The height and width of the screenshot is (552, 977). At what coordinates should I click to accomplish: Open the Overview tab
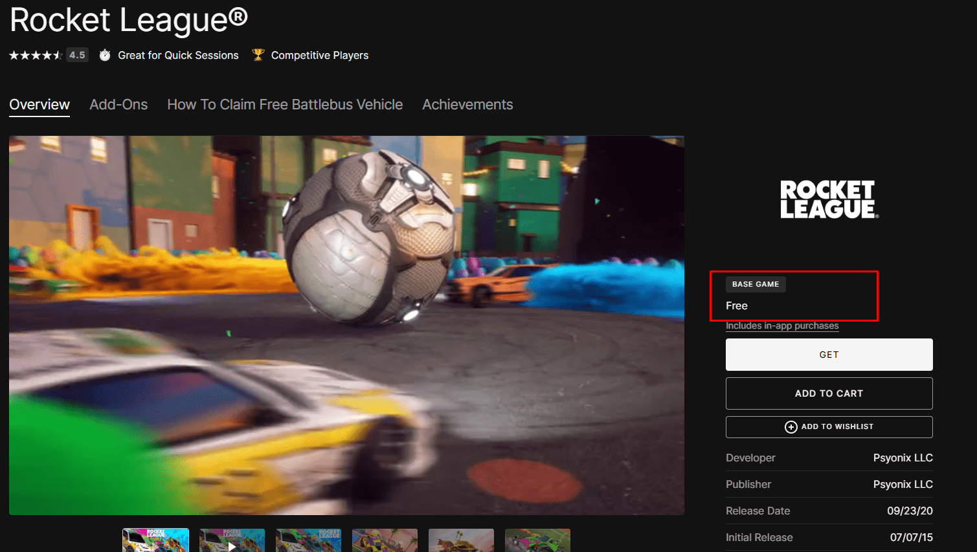pos(39,105)
